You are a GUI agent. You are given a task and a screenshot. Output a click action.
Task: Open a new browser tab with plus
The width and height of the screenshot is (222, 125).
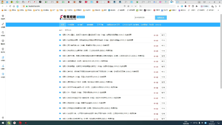tap(185, 2)
